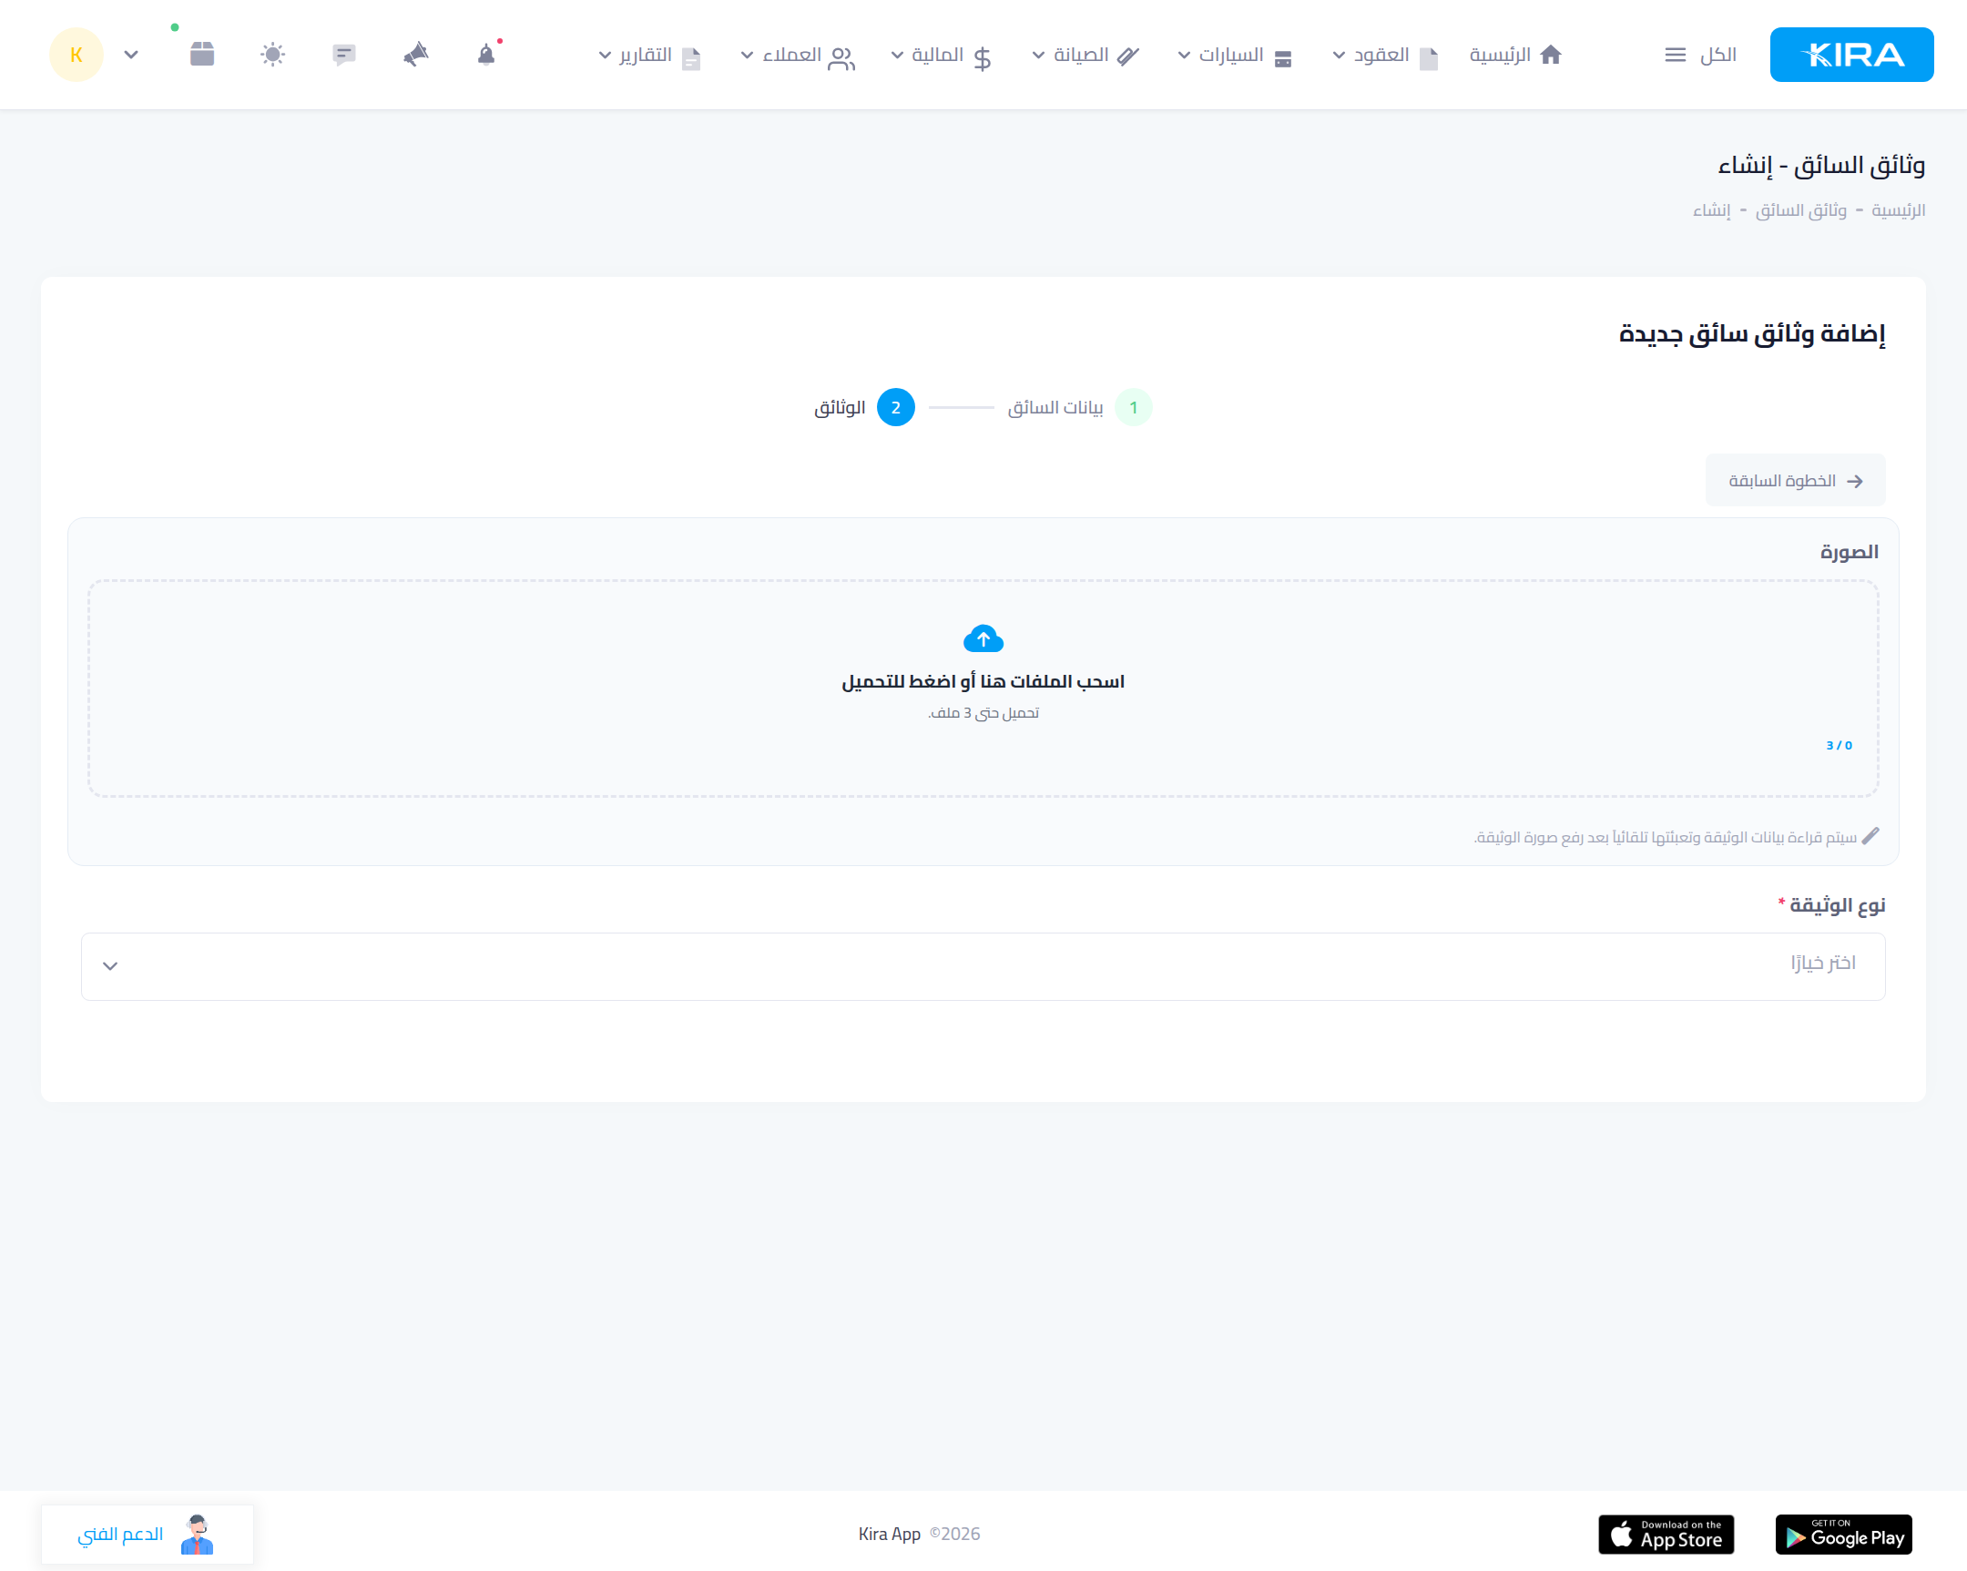Open notifications bell icon

coord(486,55)
